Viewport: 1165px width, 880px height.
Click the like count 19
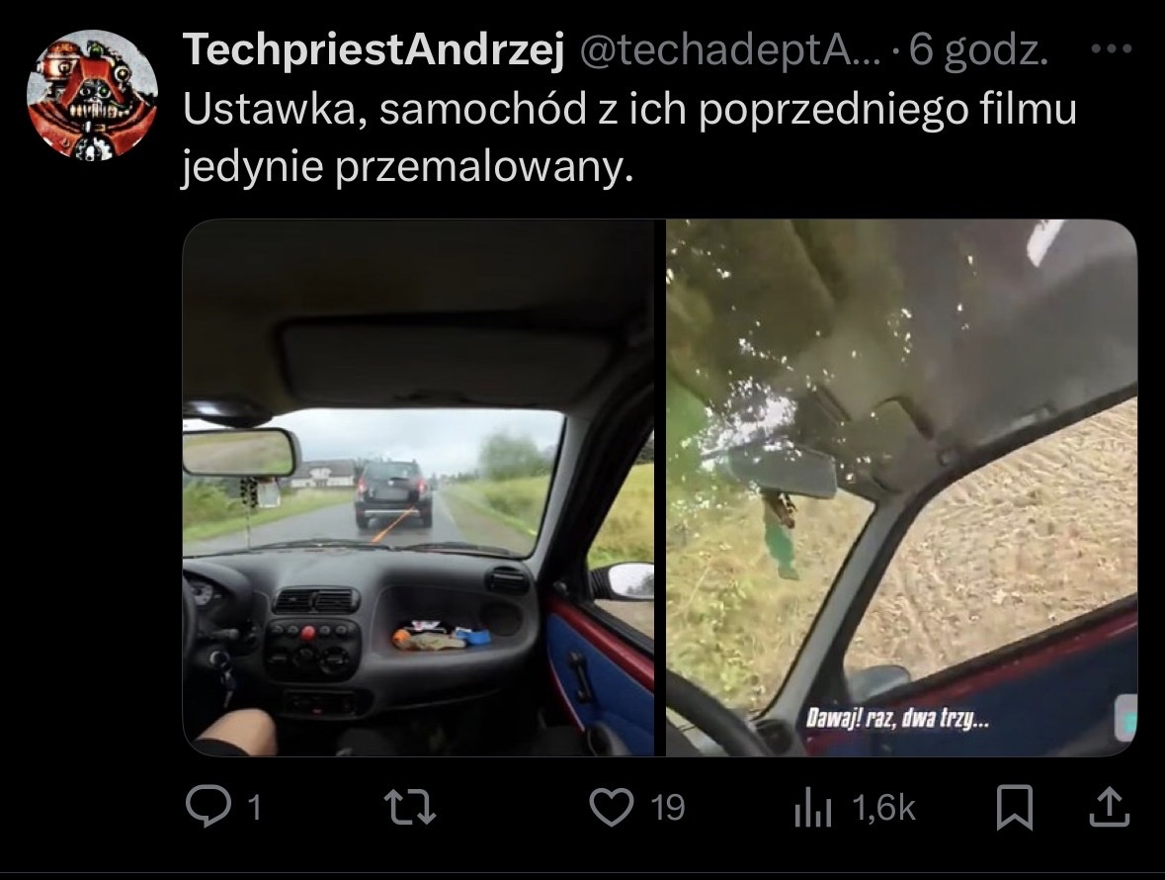point(667,808)
